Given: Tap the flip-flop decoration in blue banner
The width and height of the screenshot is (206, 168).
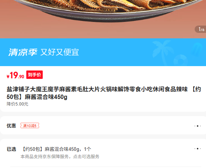Looking at the screenshot, I should [x=197, y=49].
